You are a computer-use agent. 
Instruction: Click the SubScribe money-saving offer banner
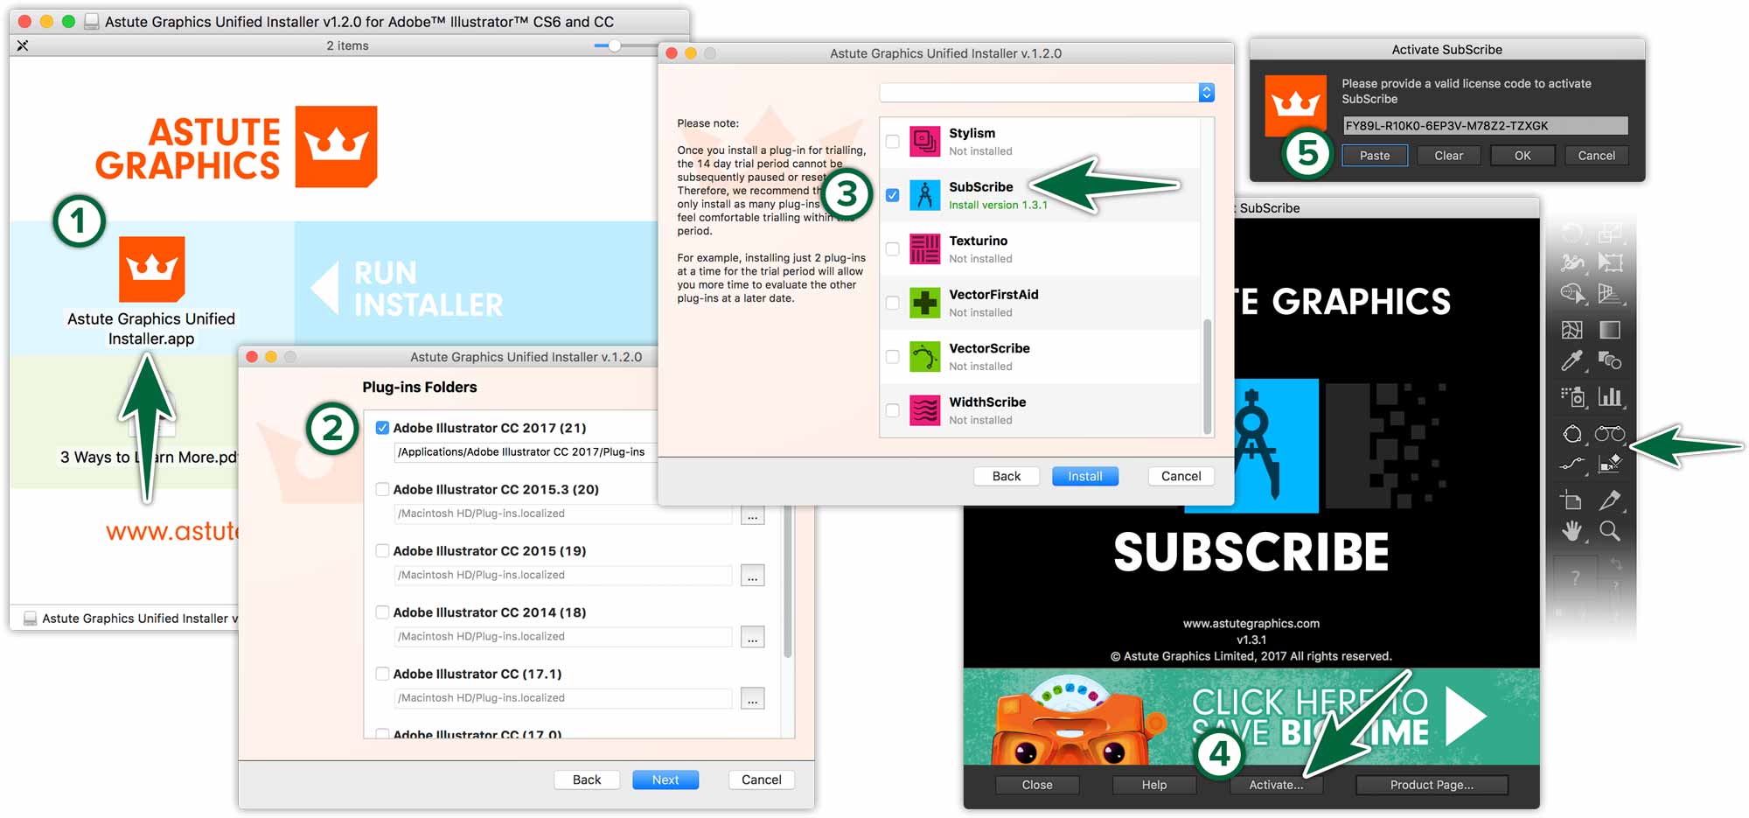click(x=1251, y=717)
